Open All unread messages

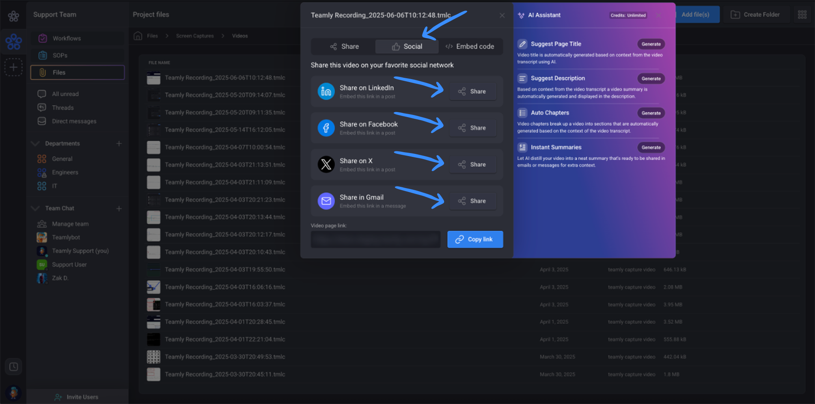click(x=65, y=94)
